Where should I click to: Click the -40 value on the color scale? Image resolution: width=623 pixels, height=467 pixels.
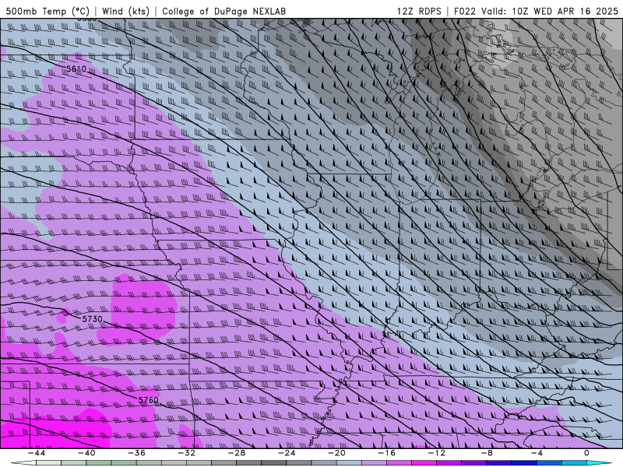(x=86, y=453)
